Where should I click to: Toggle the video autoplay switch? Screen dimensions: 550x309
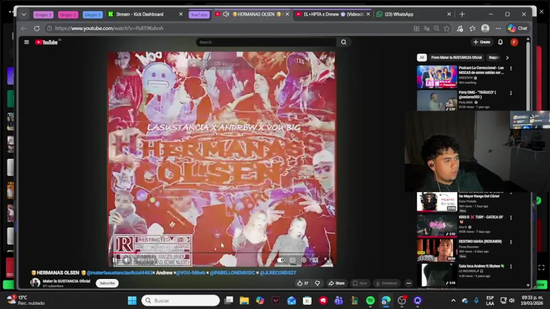pos(281,260)
